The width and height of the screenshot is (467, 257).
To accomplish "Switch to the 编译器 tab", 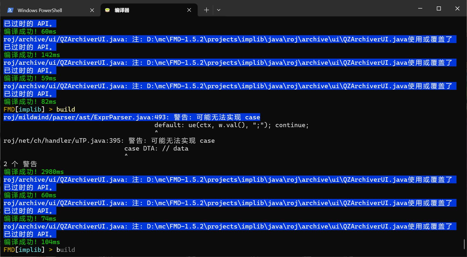I will tap(149, 10).
